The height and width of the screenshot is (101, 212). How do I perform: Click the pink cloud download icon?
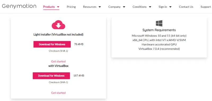point(58,25)
